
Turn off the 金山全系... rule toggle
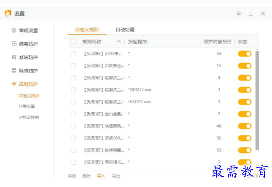(x=245, y=114)
